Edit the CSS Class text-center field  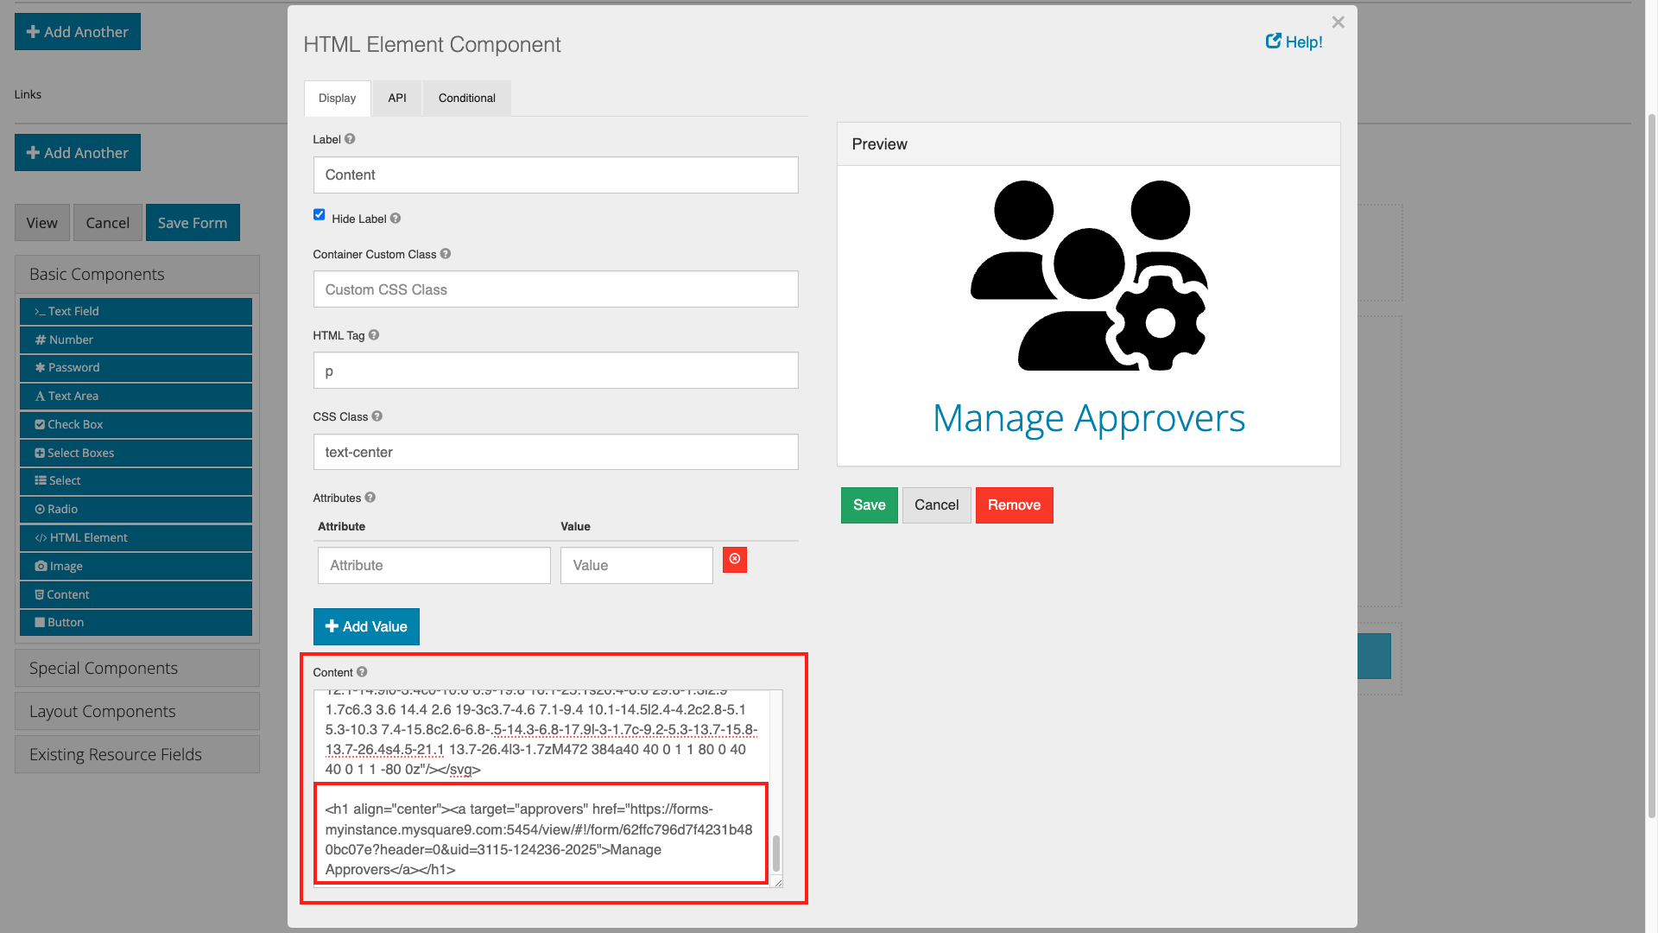(555, 452)
